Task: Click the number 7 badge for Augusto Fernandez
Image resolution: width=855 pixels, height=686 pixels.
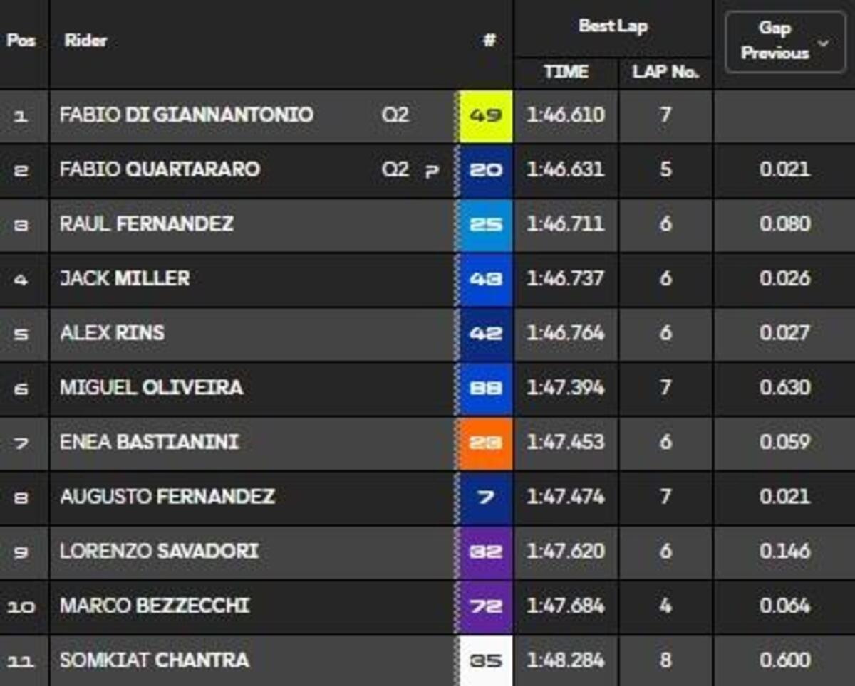Action: pyautogui.click(x=486, y=497)
